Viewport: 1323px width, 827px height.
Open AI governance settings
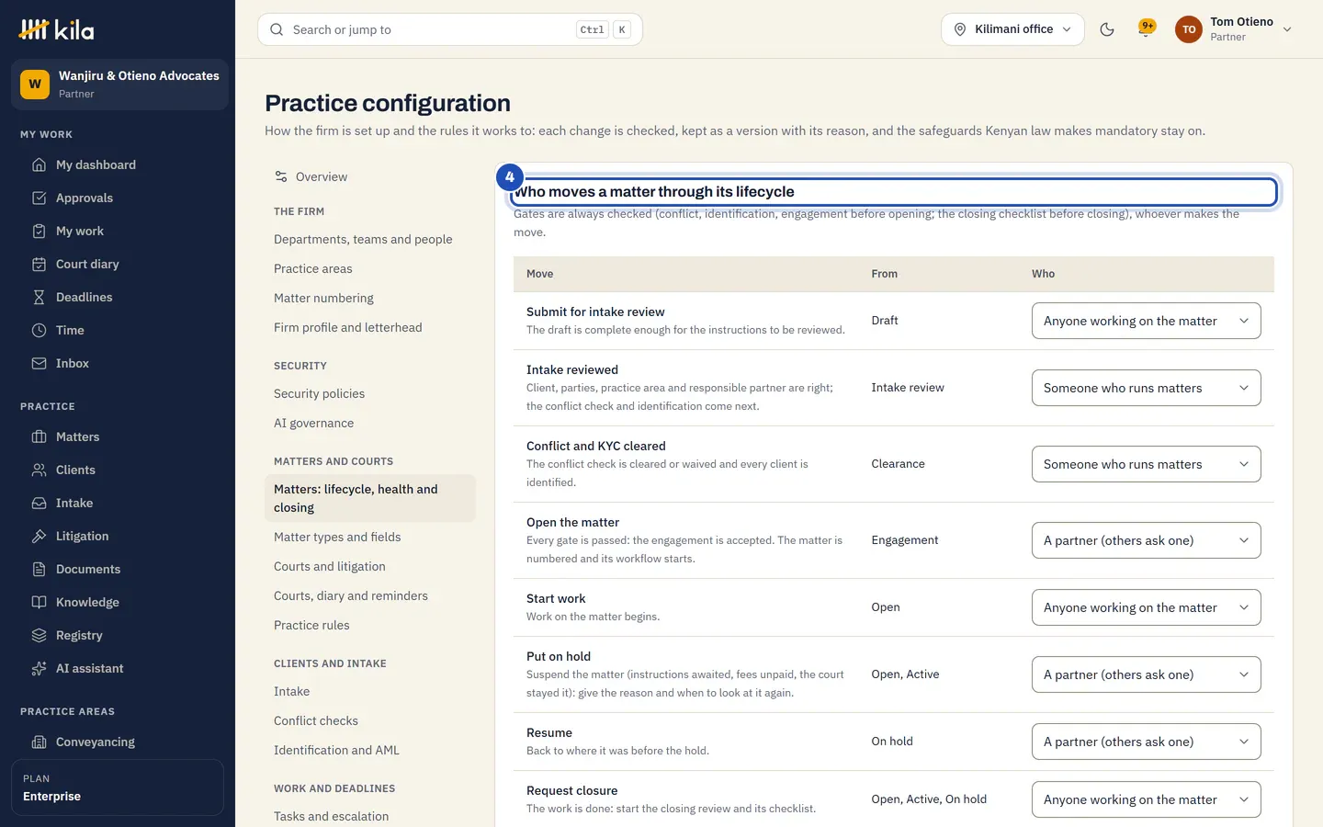click(x=370, y=423)
